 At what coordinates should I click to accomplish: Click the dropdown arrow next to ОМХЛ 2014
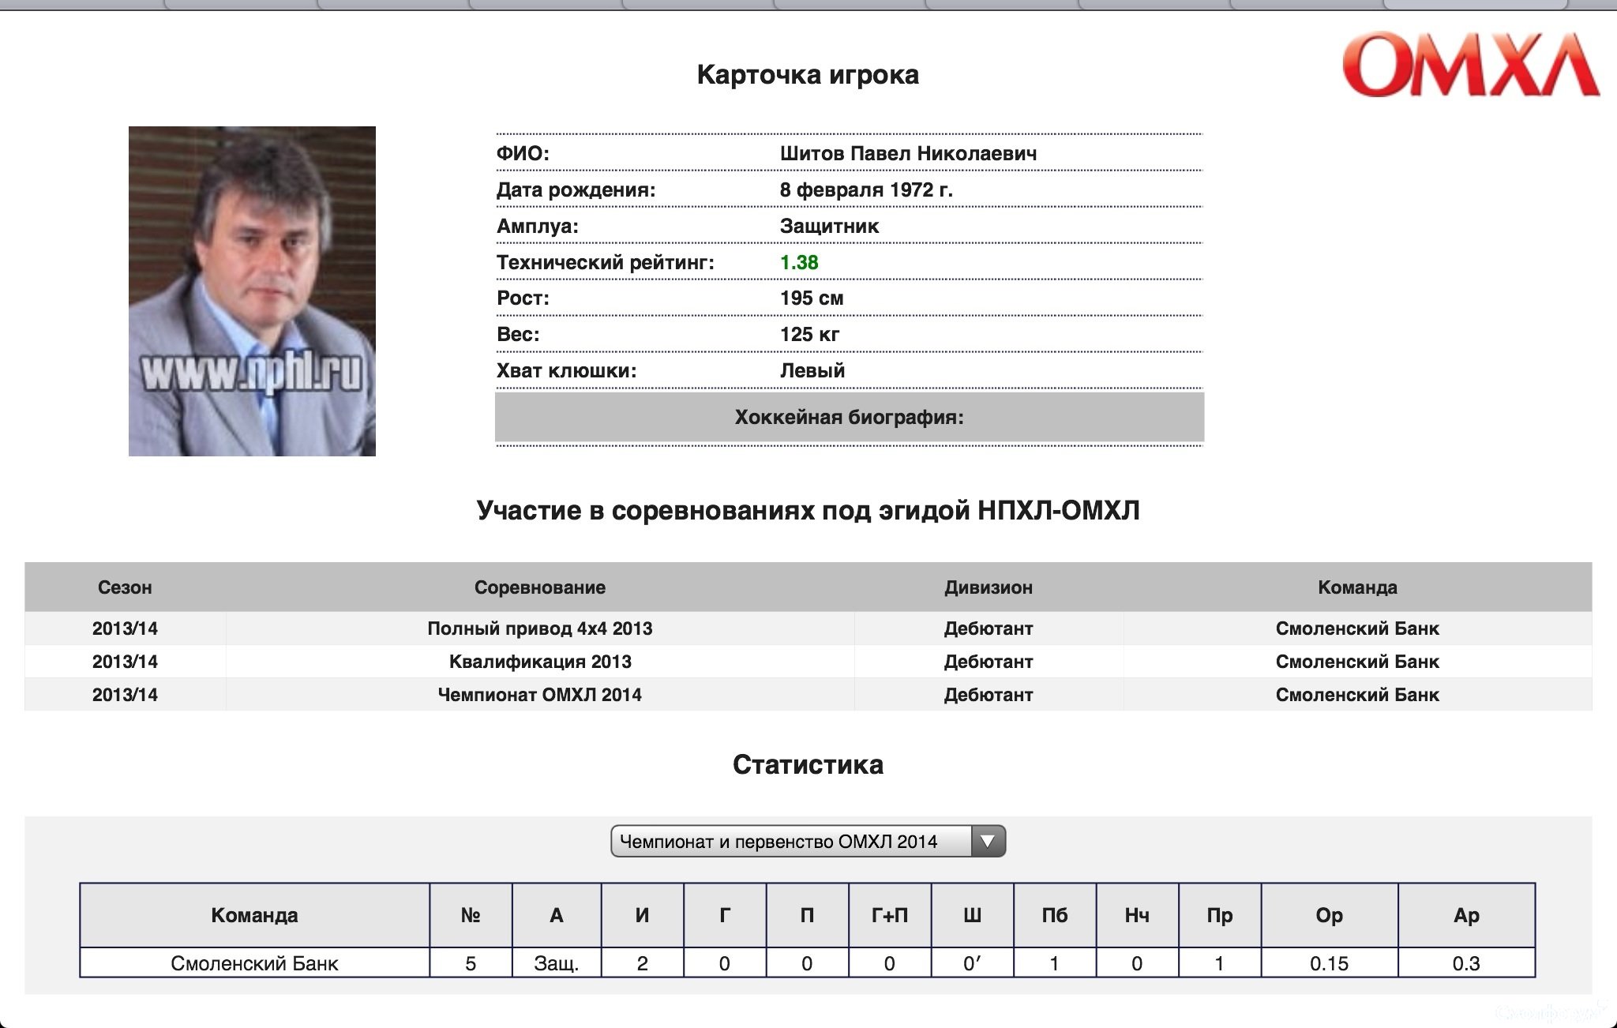point(988,841)
